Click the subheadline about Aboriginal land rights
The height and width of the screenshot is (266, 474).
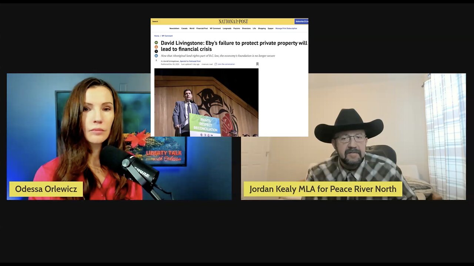pyautogui.click(x=218, y=56)
